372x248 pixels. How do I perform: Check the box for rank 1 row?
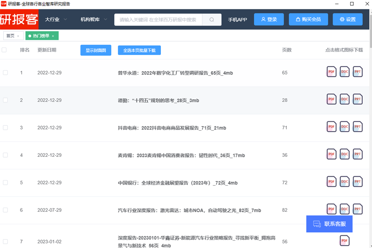(x=6, y=73)
